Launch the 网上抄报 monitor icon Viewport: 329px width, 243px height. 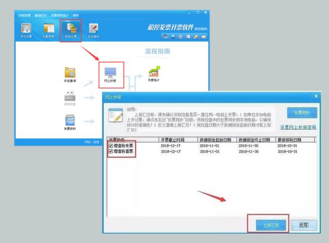click(x=111, y=74)
